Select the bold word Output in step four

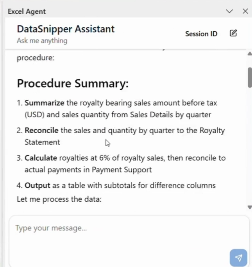pos(36,185)
